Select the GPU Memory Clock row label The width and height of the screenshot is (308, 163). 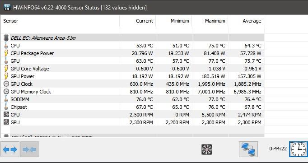(31, 92)
